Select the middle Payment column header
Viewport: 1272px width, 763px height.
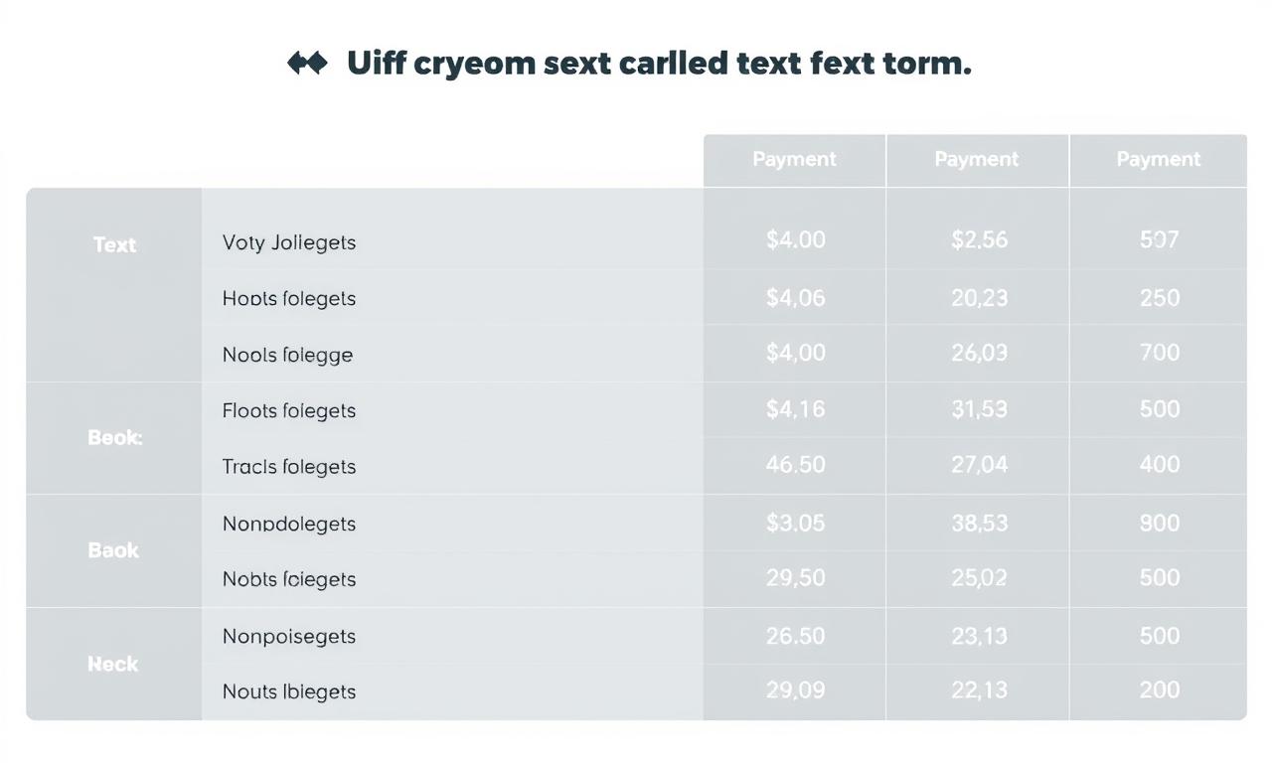[x=977, y=160]
